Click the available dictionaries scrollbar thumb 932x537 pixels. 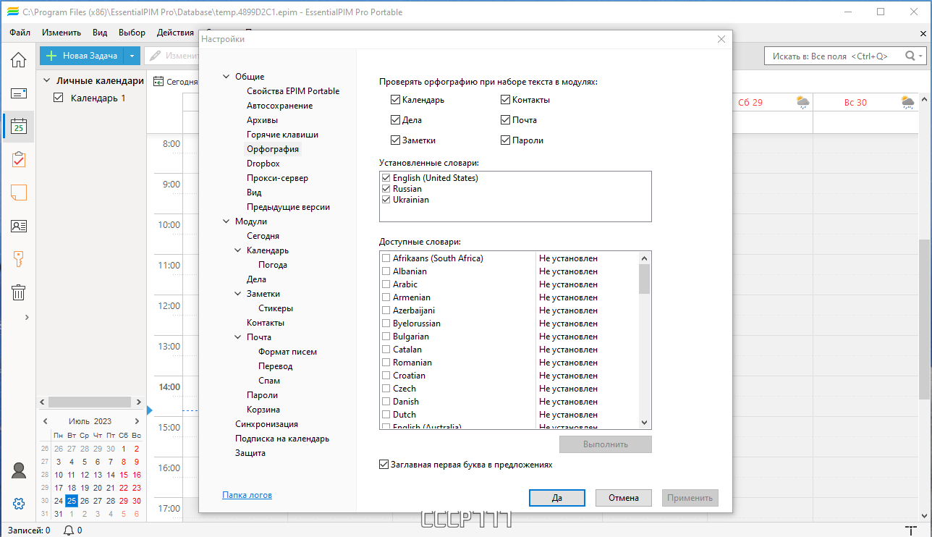(644, 279)
